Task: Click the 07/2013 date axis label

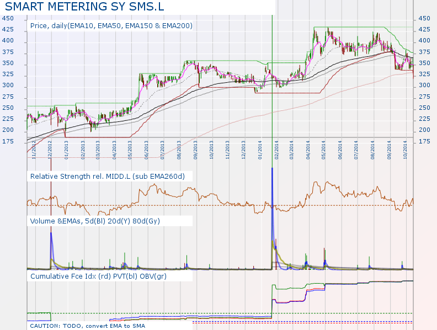Action: (x=162, y=150)
